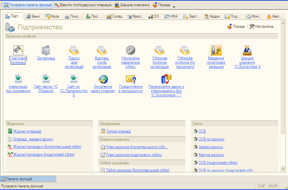Click the Поради button in Підприємство header

[x=236, y=27]
